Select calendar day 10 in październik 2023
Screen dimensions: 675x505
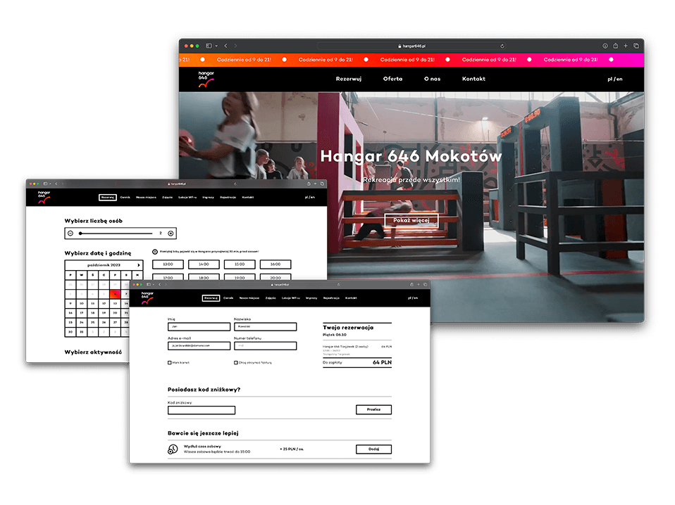coord(81,303)
